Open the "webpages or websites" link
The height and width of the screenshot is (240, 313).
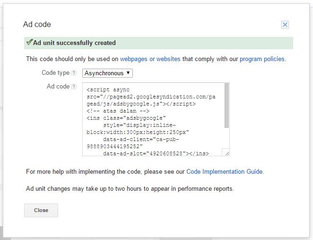coord(150,59)
